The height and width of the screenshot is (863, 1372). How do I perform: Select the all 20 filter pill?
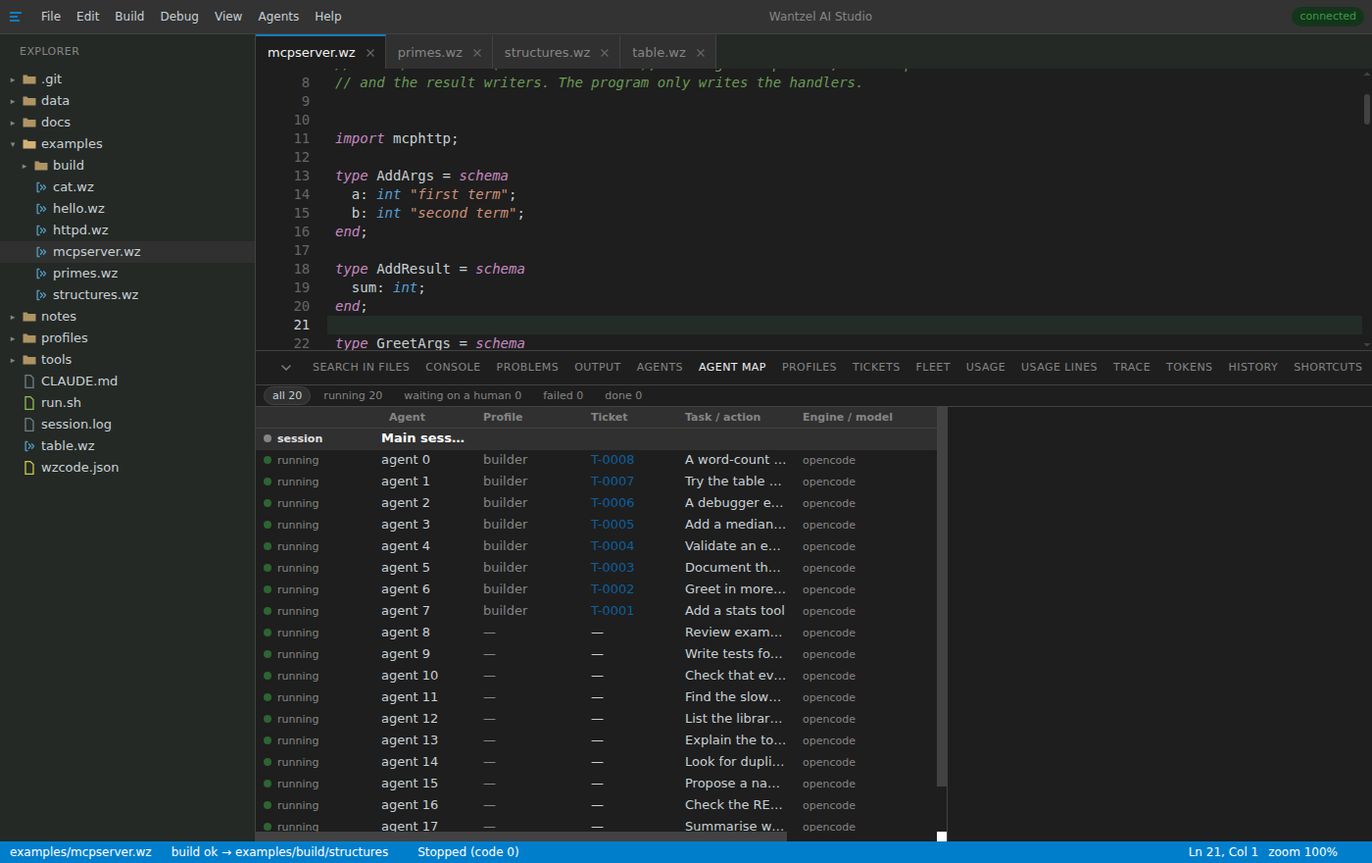287,396
